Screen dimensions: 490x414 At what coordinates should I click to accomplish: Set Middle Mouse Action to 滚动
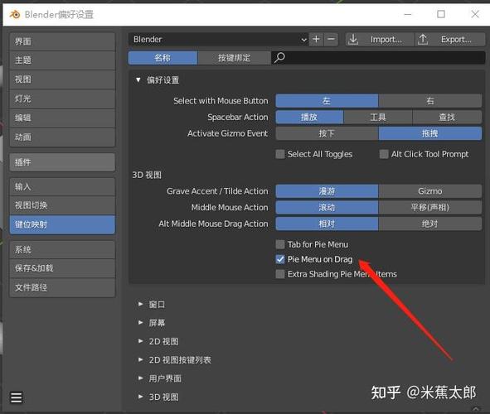click(x=327, y=208)
